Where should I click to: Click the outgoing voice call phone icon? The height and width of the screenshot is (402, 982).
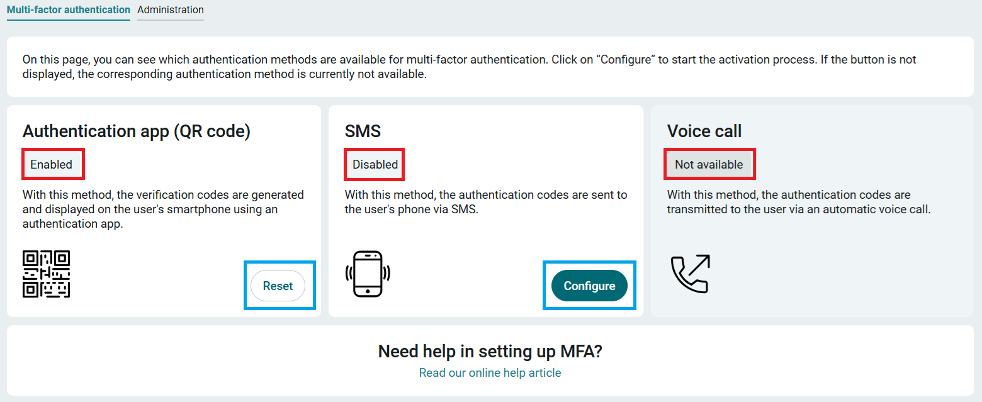[690, 274]
